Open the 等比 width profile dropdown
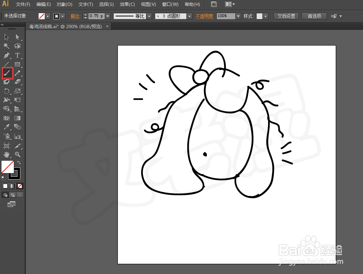Screen dimensions: 363x274 pyautogui.click(x=149, y=16)
